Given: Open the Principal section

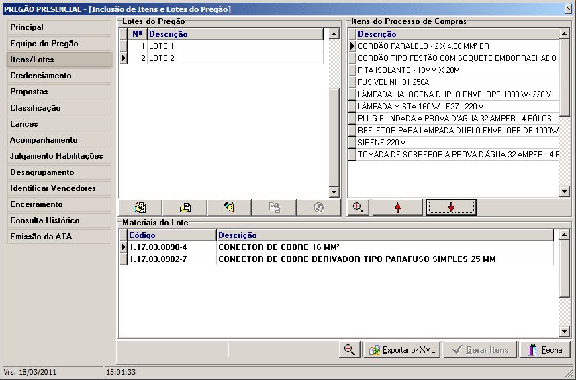Looking at the screenshot, I should 59,27.
